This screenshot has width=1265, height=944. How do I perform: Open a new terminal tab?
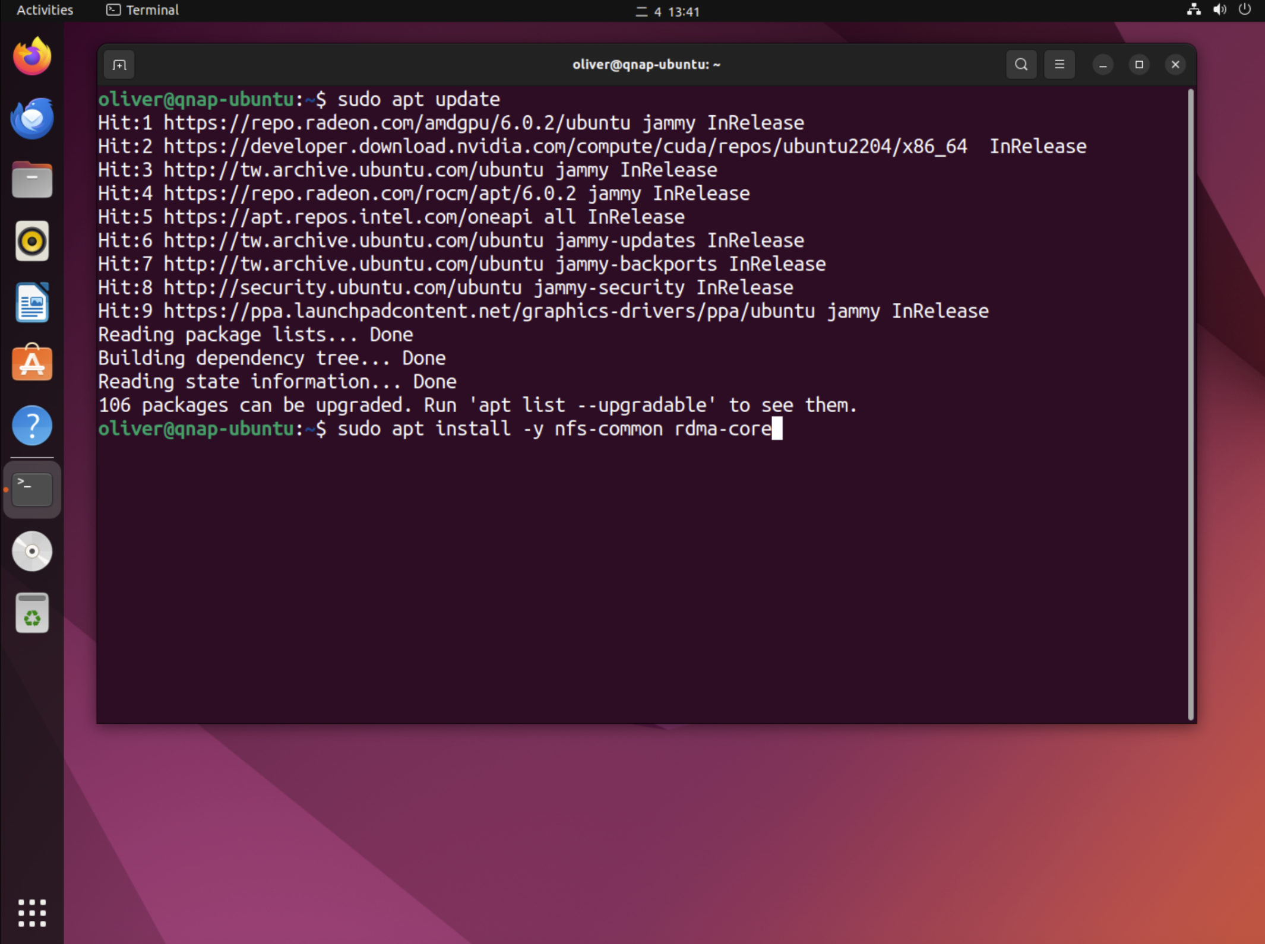coord(119,65)
